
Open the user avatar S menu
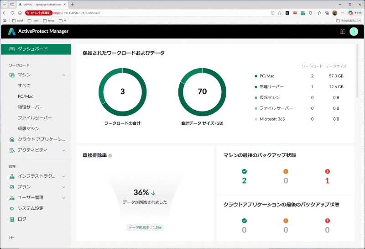tap(354, 32)
